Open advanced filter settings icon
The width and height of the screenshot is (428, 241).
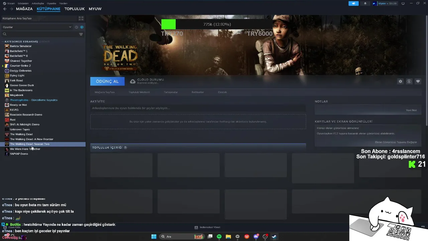click(x=81, y=34)
